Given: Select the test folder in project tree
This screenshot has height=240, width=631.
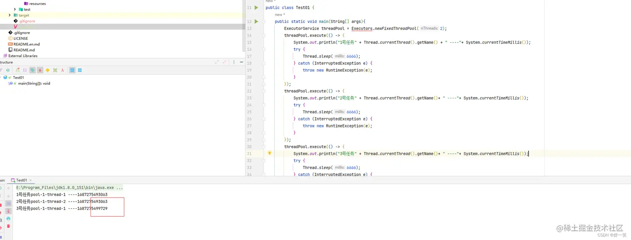Looking at the screenshot, I should tap(24, 9).
